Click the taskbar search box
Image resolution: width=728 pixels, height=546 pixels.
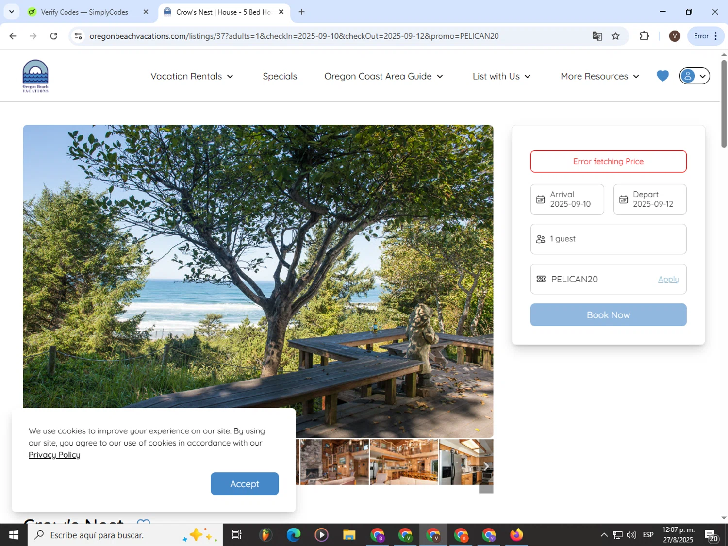click(125, 535)
